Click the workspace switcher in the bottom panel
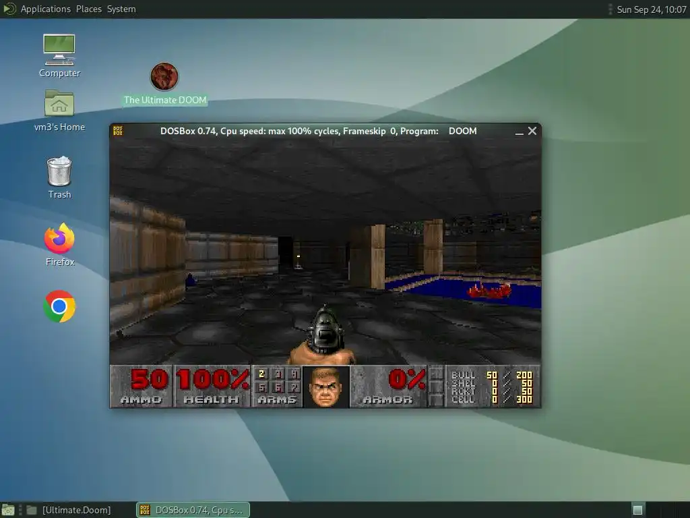690x518 pixels. point(637,510)
